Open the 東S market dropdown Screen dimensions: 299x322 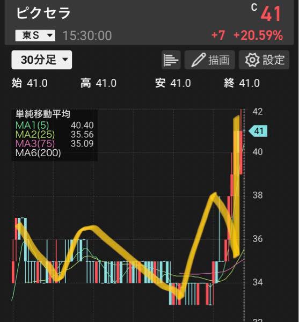point(35,35)
